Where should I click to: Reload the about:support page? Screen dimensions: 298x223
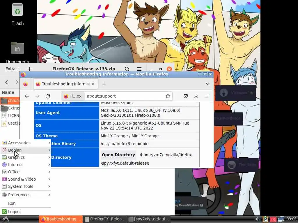pyautogui.click(x=48, y=96)
